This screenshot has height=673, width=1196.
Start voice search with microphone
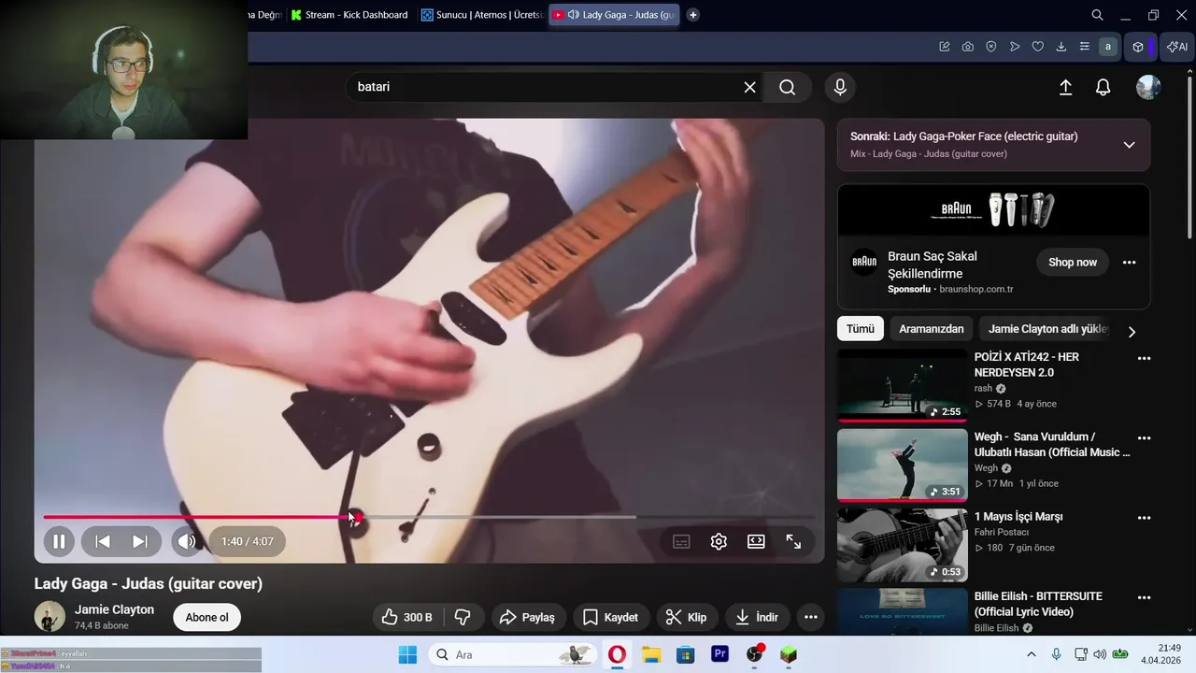pos(840,87)
